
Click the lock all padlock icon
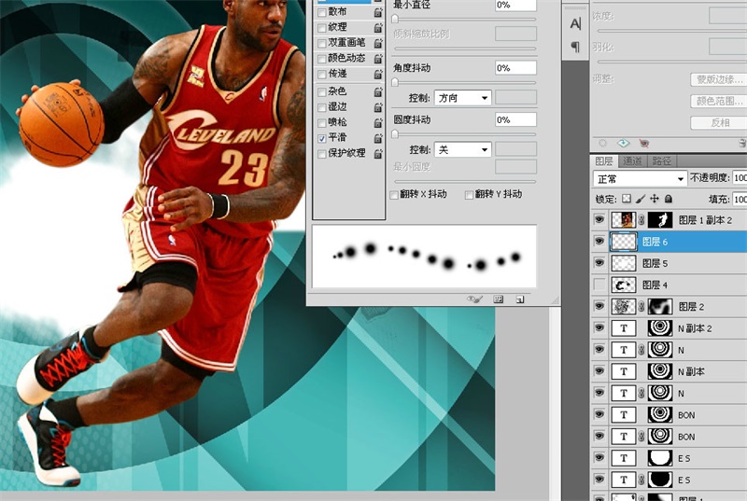(x=668, y=199)
